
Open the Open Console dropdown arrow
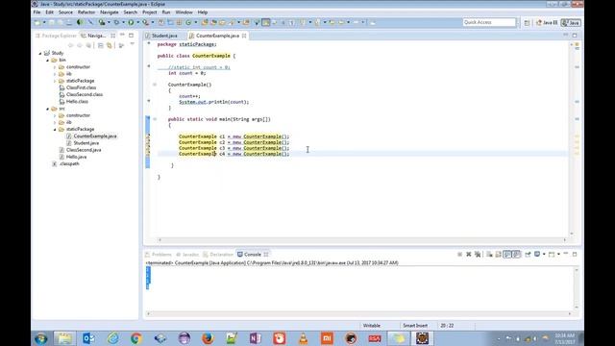(558, 254)
